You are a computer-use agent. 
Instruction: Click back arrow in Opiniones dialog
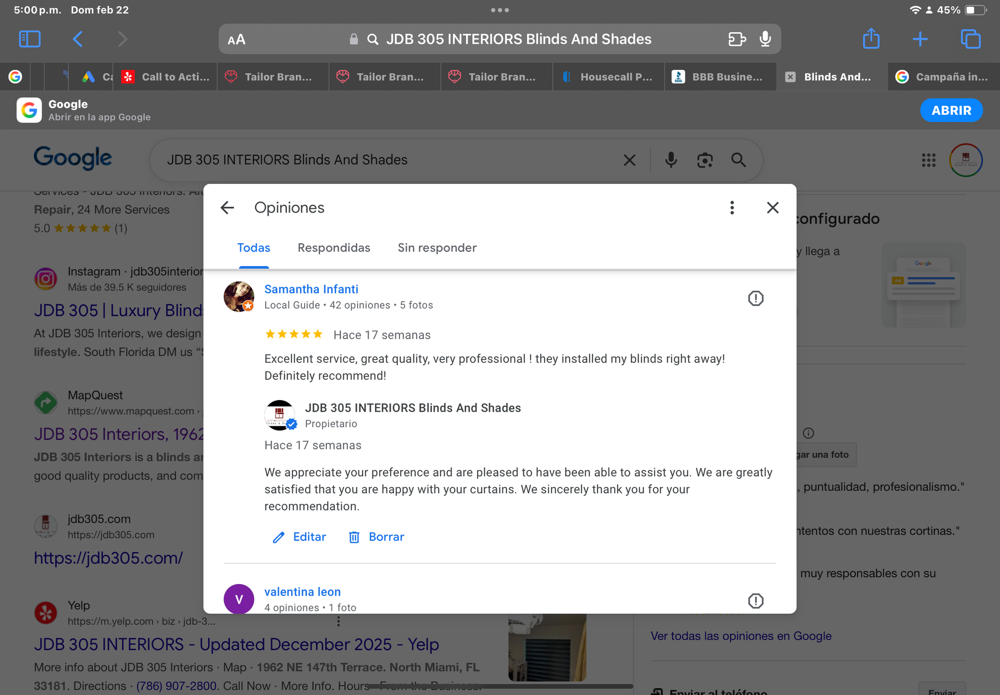pos(227,208)
